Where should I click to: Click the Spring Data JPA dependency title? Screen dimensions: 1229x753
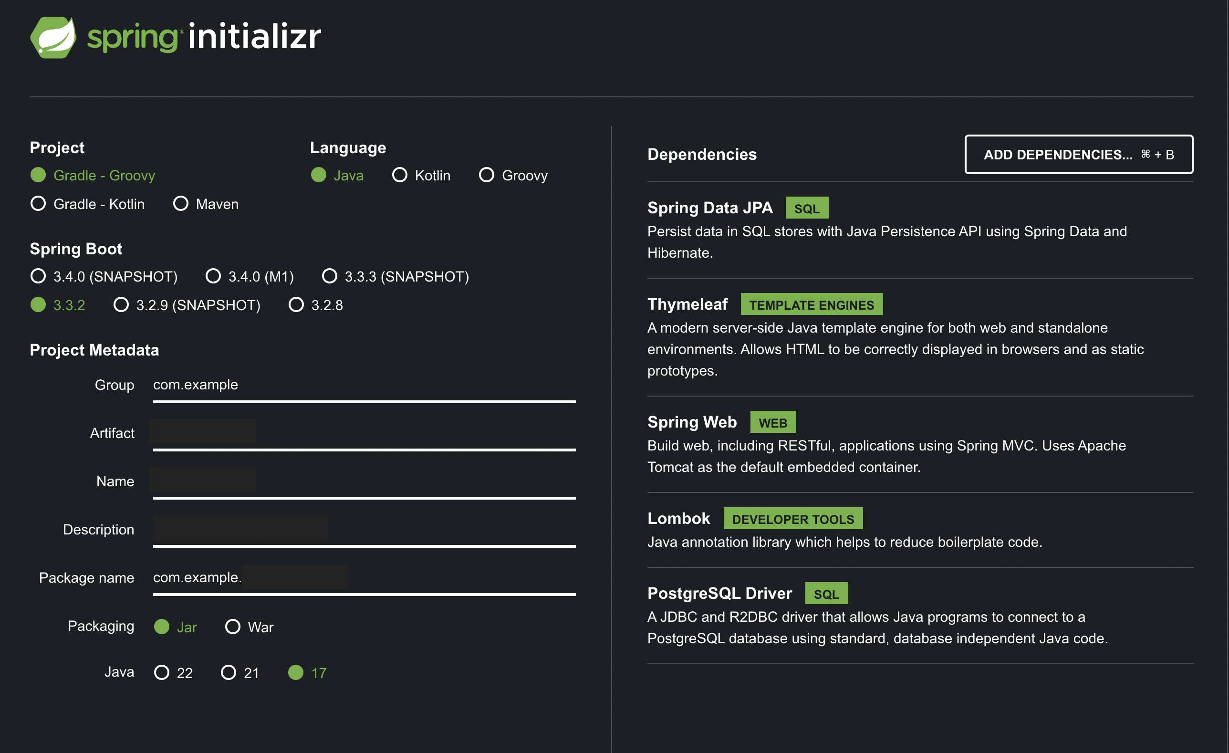pyautogui.click(x=710, y=208)
